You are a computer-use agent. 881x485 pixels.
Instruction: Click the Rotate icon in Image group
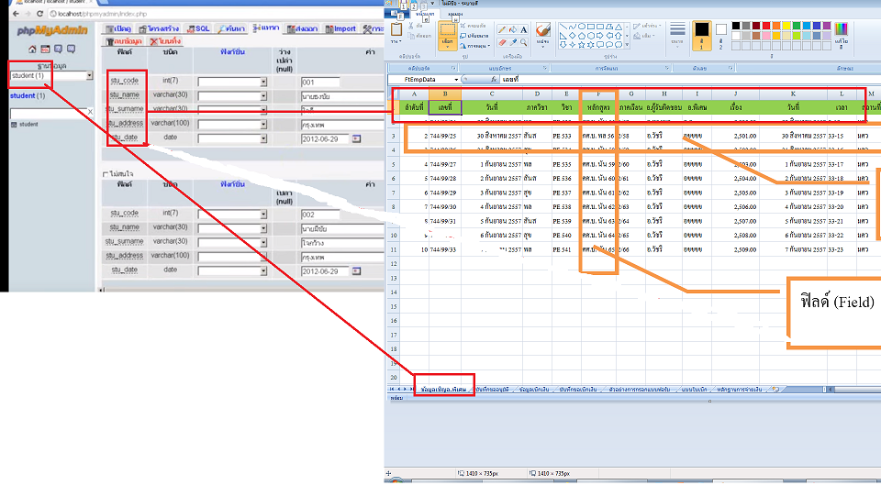pos(463,46)
